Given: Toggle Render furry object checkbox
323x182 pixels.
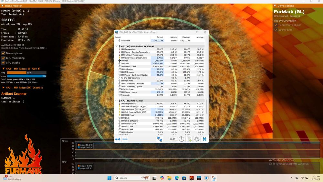Looking at the screenshot, I should coord(276,25).
